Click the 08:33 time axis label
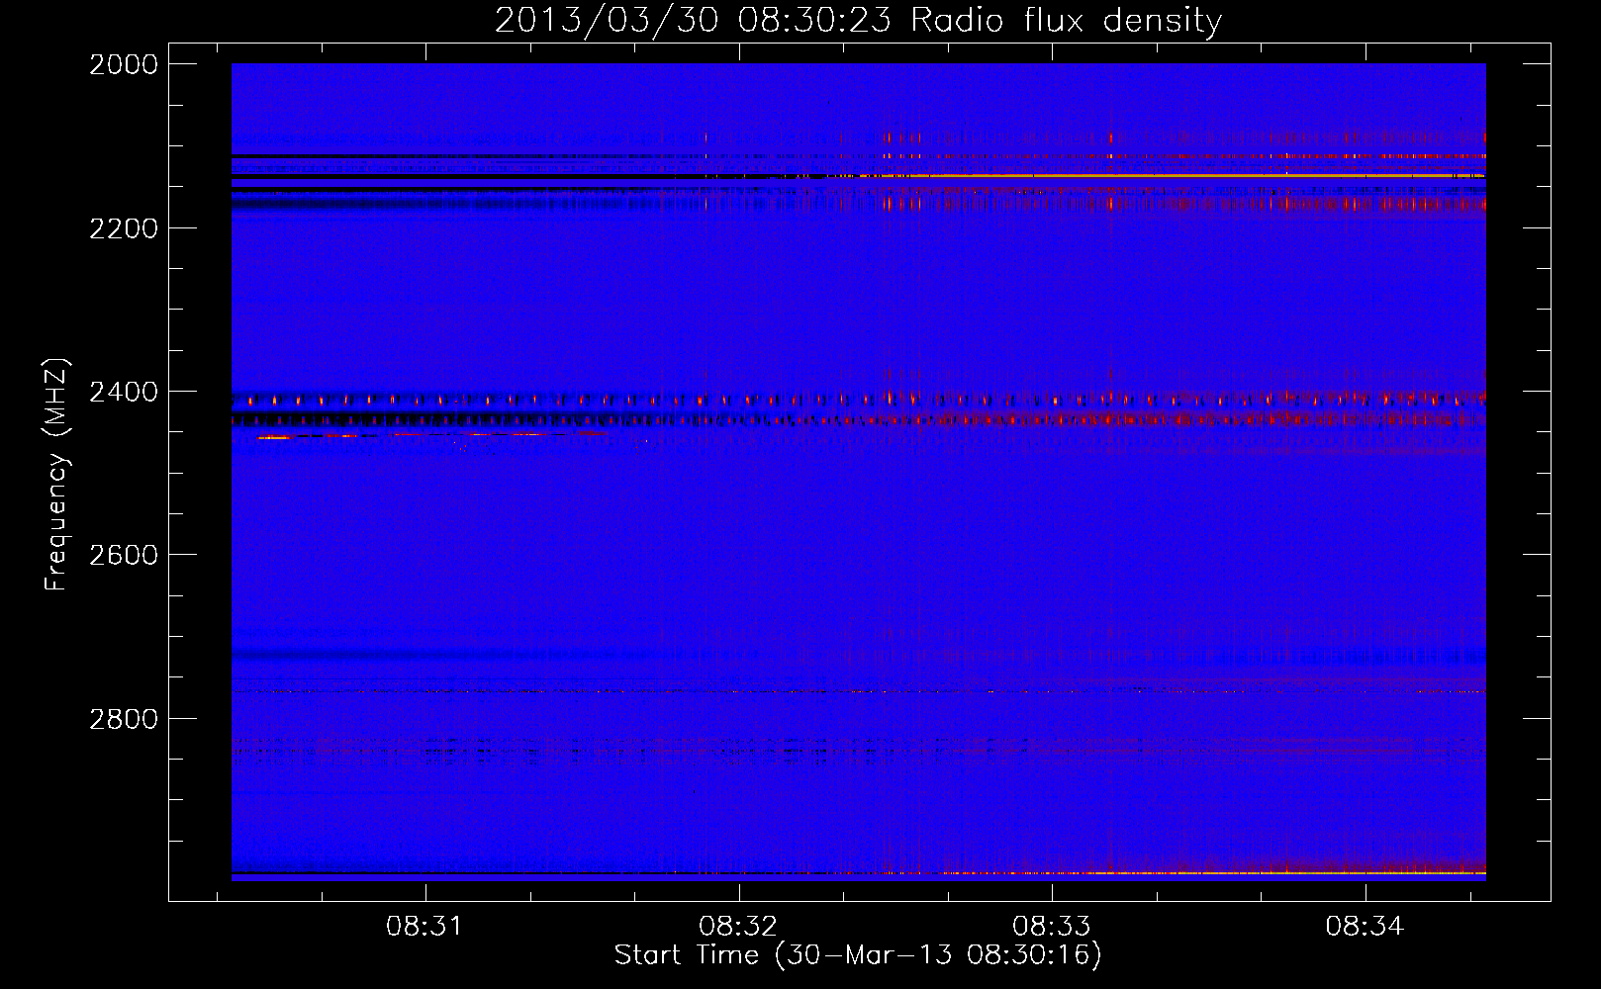1601x989 pixels. [x=1052, y=927]
